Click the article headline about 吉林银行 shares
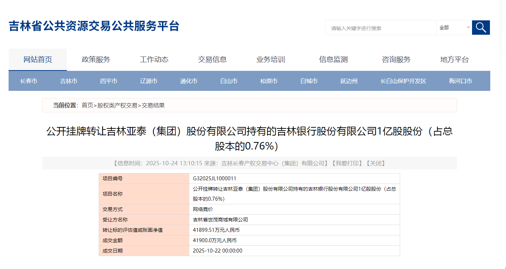Viewport: 506px width, 269px height. coord(250,138)
